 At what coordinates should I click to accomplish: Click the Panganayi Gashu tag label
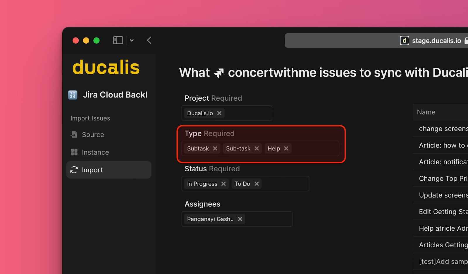pyautogui.click(x=210, y=219)
